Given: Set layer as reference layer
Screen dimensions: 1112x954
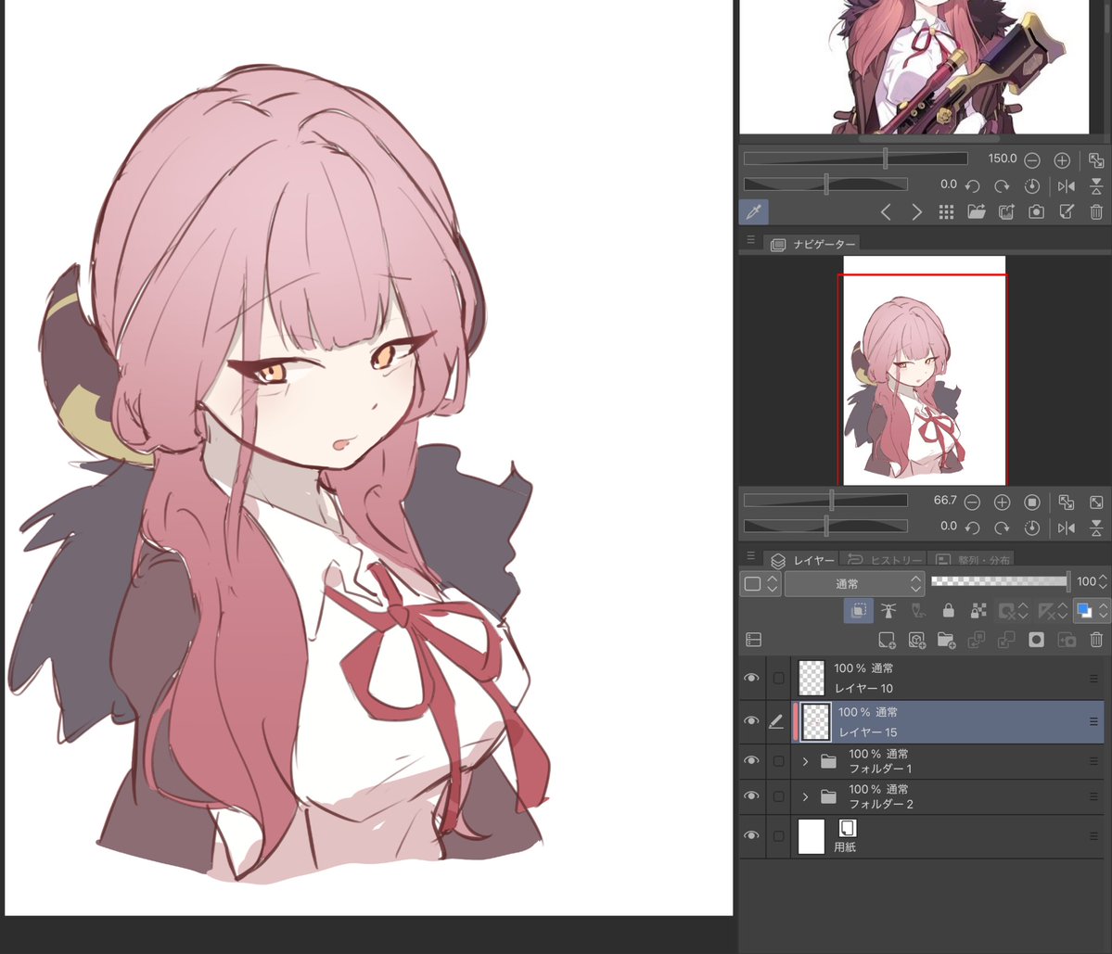Looking at the screenshot, I should coord(888,610).
